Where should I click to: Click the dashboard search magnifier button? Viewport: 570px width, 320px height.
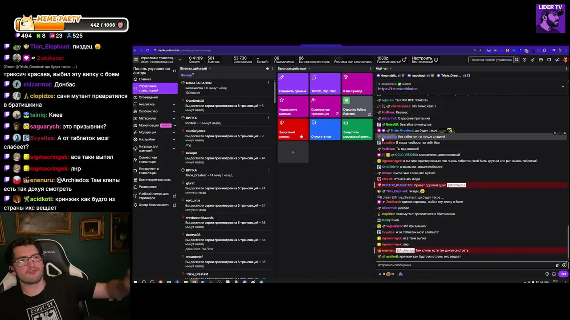[x=517, y=60]
